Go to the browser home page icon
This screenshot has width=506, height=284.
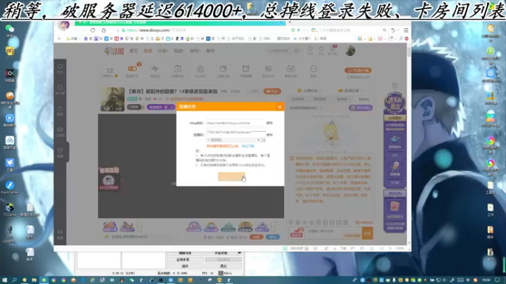[104, 30]
